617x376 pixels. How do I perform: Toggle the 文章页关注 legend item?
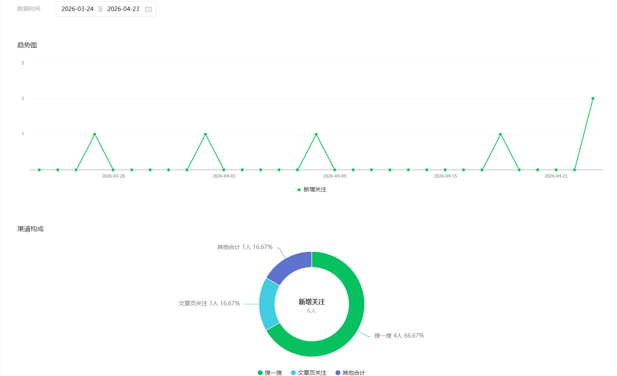click(309, 372)
